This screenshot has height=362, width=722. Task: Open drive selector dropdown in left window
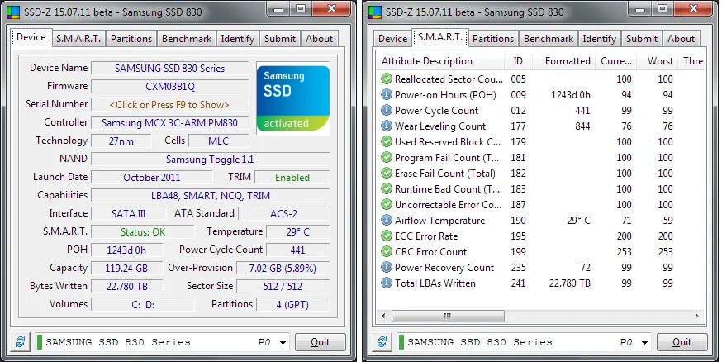pos(283,343)
